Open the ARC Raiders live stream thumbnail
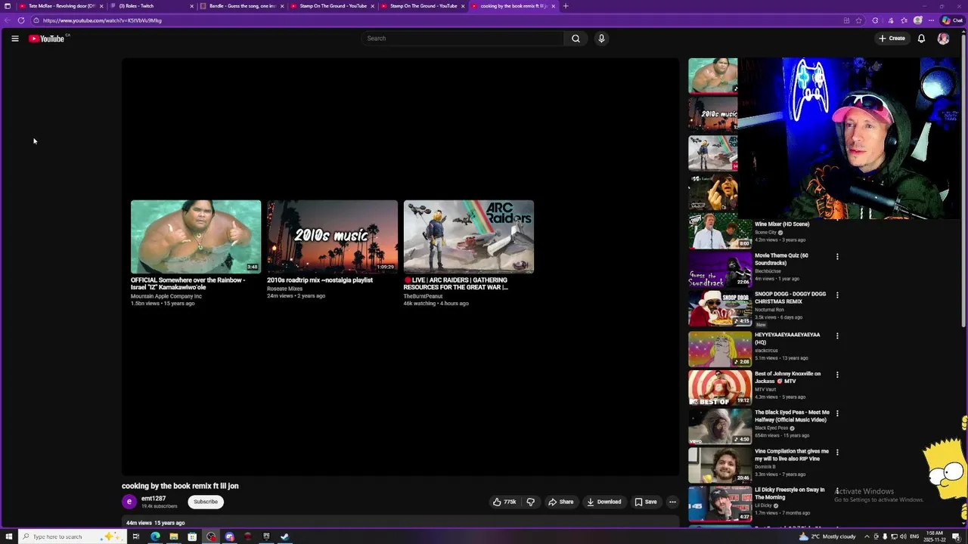 coord(469,236)
